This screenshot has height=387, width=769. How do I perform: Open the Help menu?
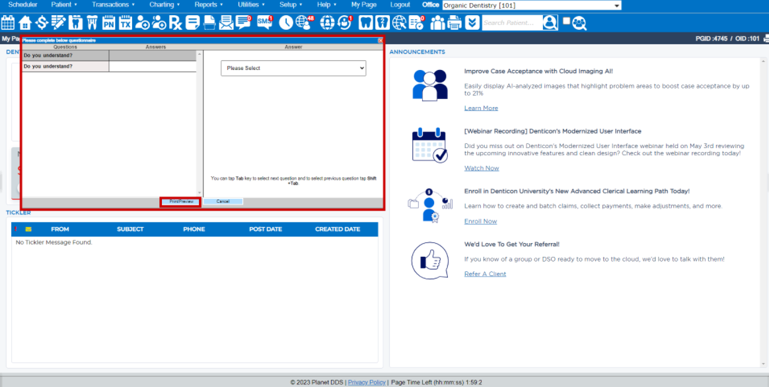326,5
